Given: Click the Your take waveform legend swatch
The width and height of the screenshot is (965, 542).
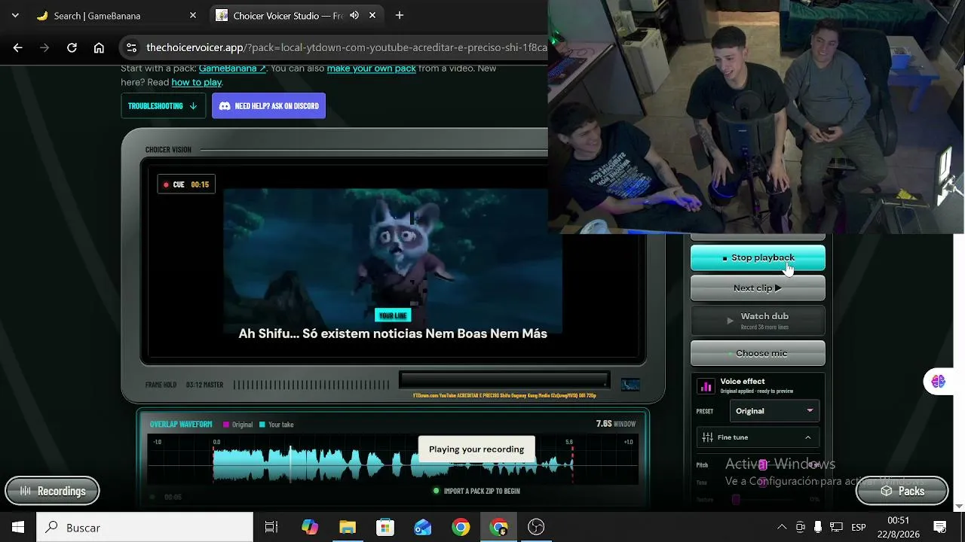Looking at the screenshot, I should 262,425.
